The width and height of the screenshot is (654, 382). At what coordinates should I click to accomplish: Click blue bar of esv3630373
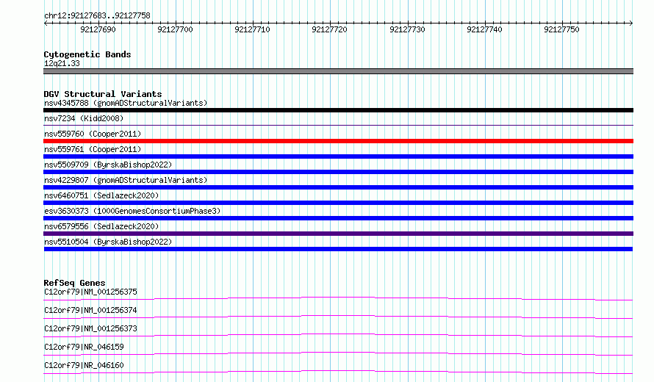[338, 218]
